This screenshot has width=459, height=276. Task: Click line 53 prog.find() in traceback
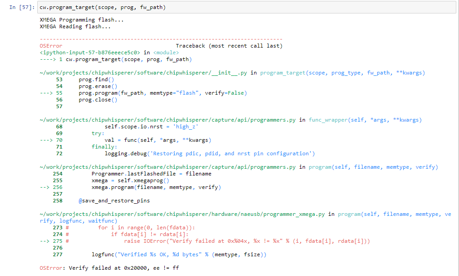(96, 79)
